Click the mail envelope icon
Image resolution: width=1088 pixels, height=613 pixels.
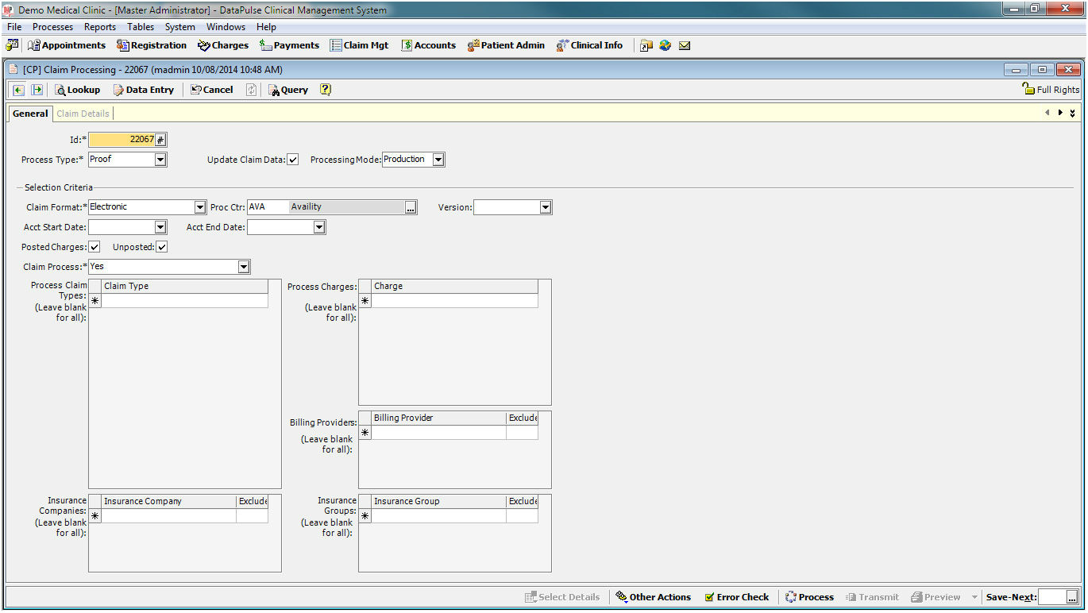pyautogui.click(x=685, y=45)
